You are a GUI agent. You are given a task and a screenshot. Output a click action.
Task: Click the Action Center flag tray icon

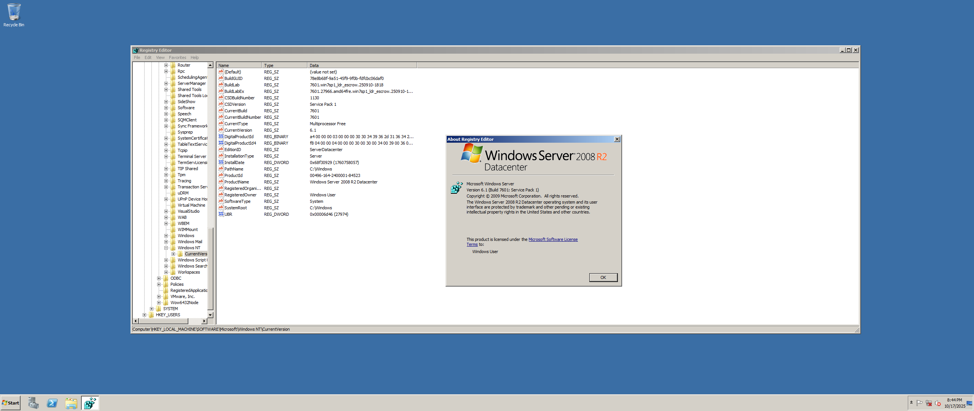[920, 403]
